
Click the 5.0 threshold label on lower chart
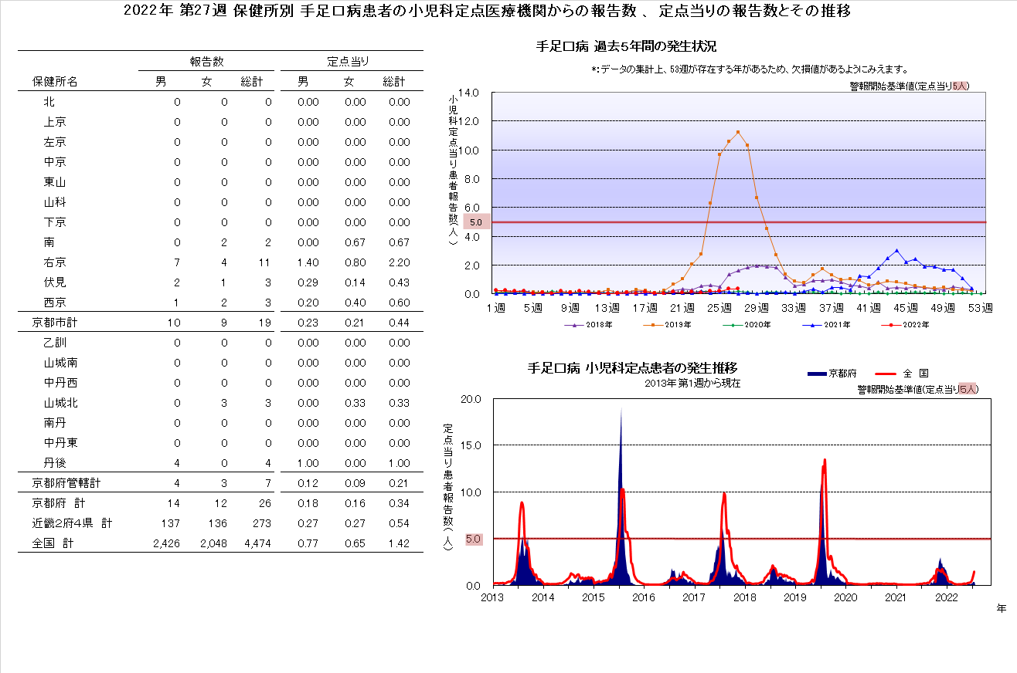[x=474, y=539]
